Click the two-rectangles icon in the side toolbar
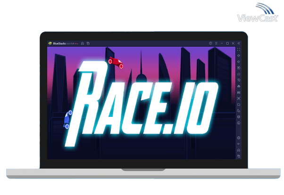 239,111
